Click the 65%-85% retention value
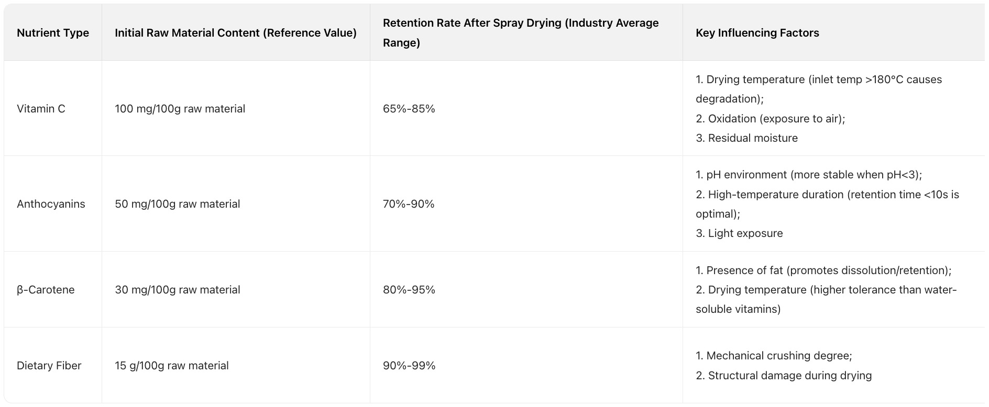 coord(409,109)
